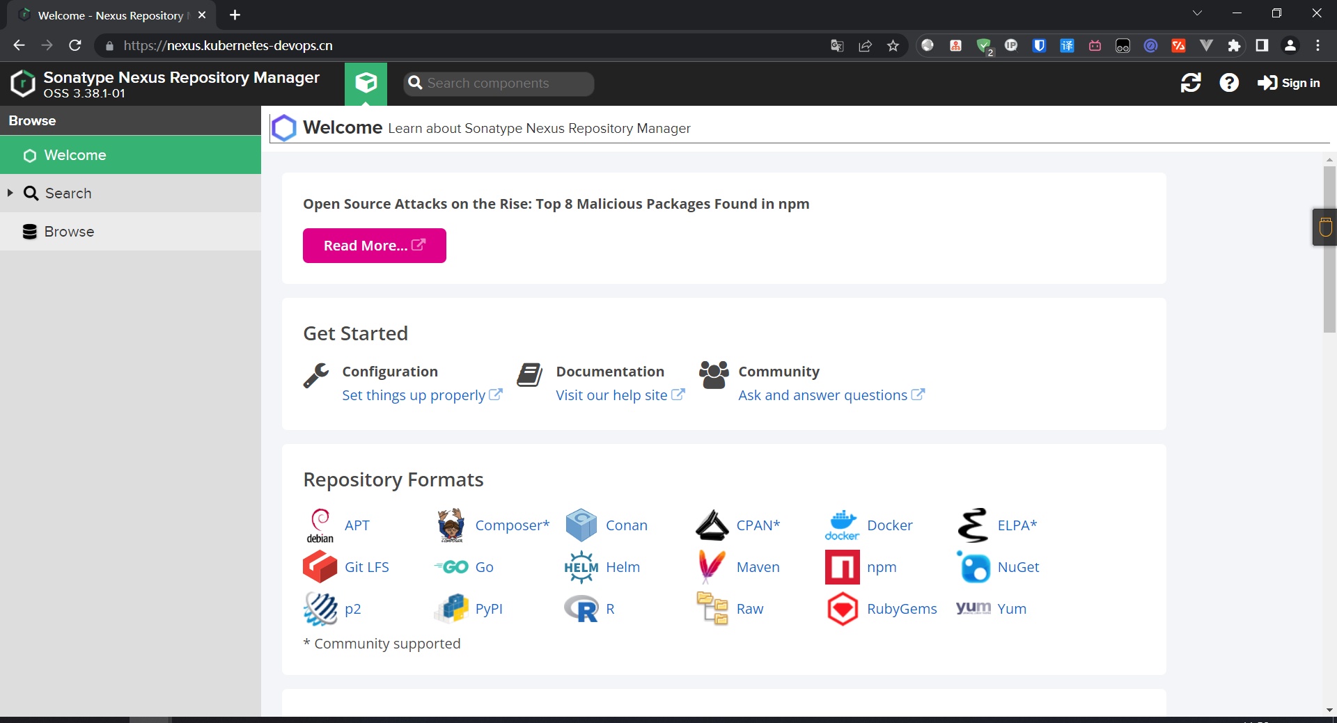Click the RubyGems format icon
Image resolution: width=1337 pixels, height=723 pixels.
click(842, 609)
